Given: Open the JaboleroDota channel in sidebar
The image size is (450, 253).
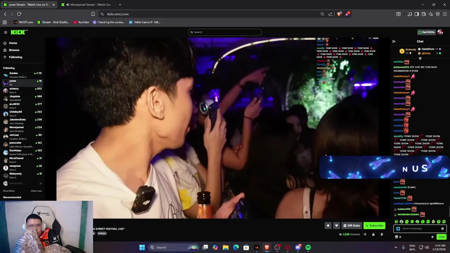Looking at the screenshot, I should click(x=22, y=121).
